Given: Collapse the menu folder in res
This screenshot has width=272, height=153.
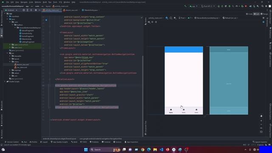Looking at the screenshot, I should tap(10, 62).
